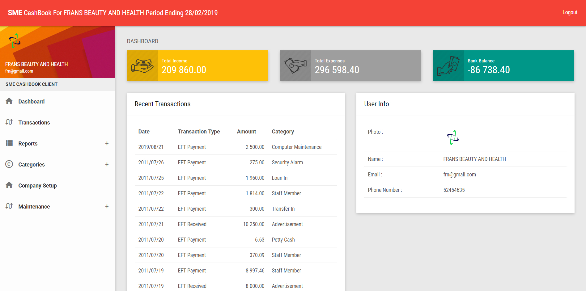
Task: Expand the Categories submenu plus sign
Action: pyautogui.click(x=107, y=164)
